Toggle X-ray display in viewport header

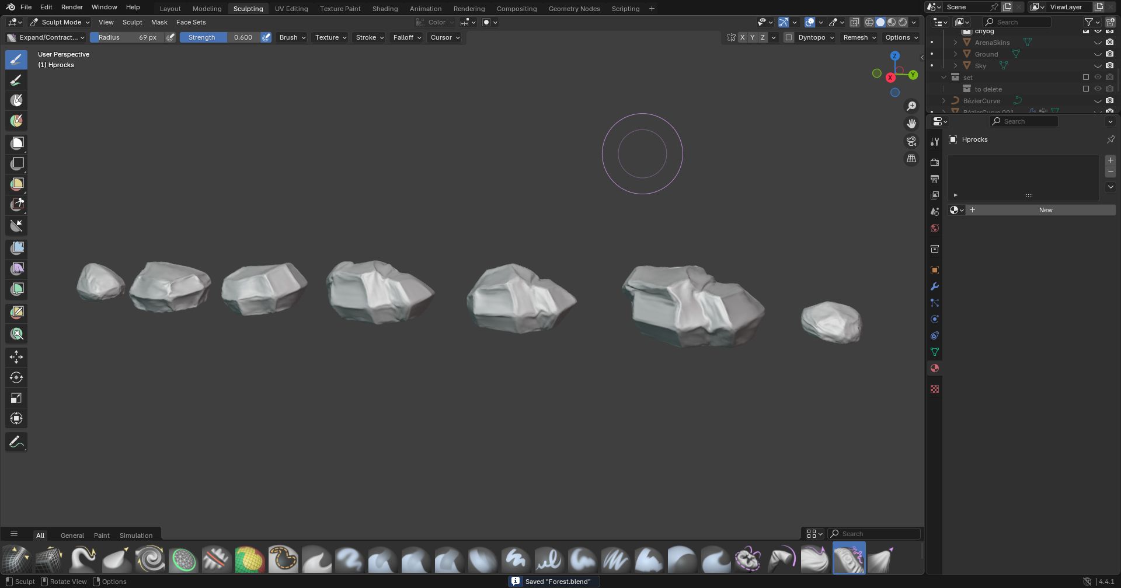854,22
